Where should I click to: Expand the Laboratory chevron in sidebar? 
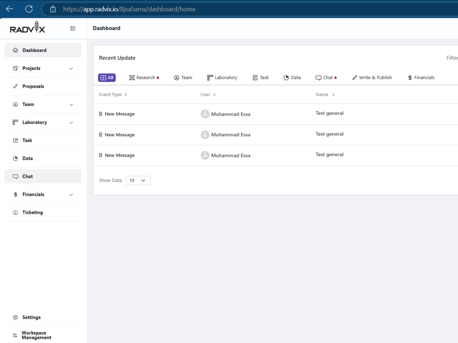pos(71,123)
